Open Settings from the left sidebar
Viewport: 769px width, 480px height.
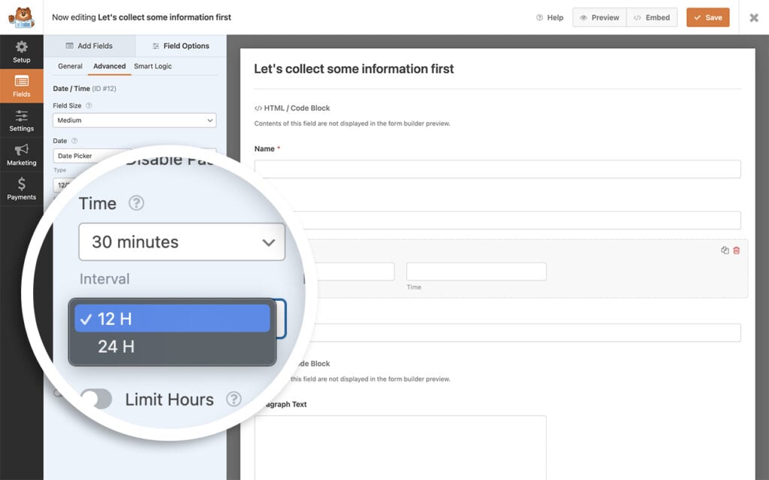coord(21,119)
